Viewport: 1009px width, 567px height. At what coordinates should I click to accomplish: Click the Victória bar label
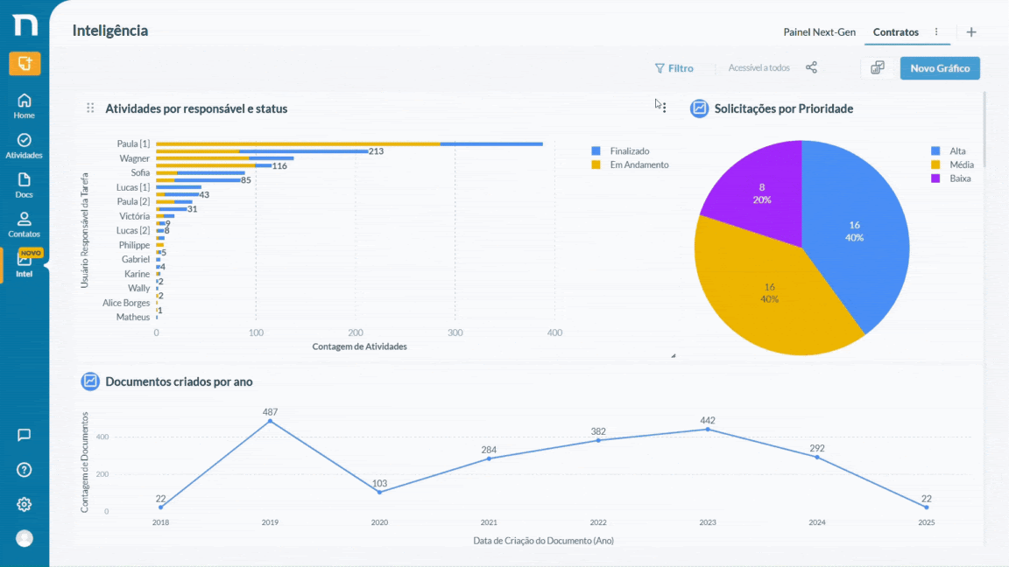135,216
